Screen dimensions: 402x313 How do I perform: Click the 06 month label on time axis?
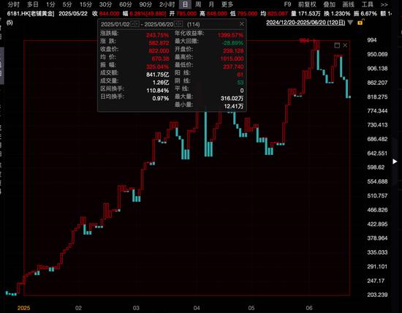pyautogui.click(x=309, y=308)
